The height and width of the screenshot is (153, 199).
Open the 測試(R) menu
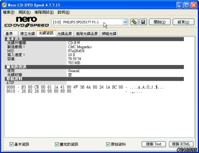tap(25, 12)
